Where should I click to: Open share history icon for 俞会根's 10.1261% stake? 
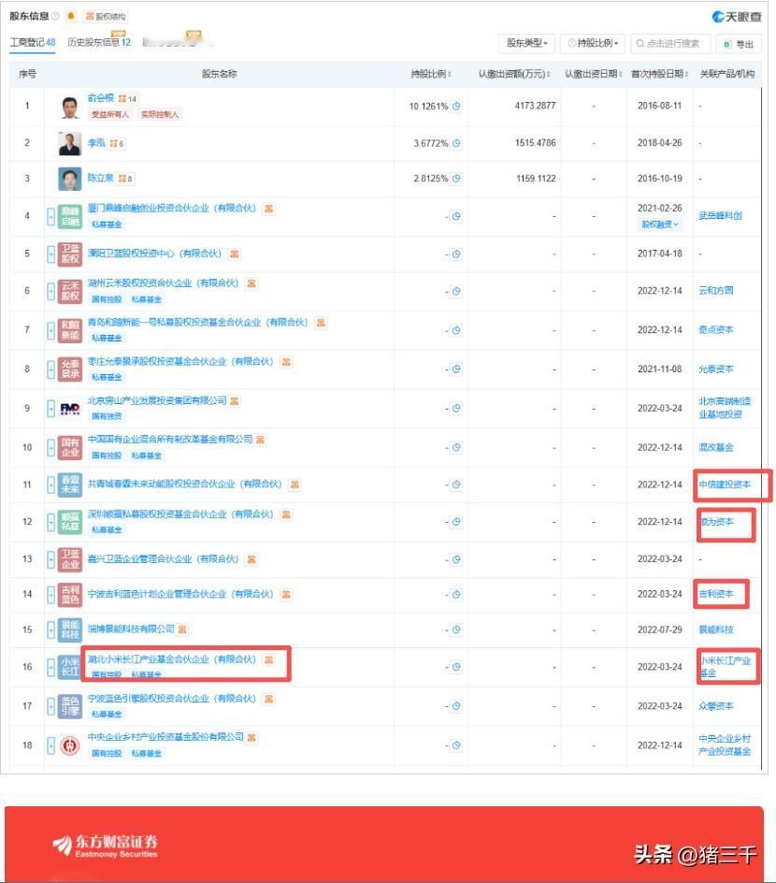point(456,106)
